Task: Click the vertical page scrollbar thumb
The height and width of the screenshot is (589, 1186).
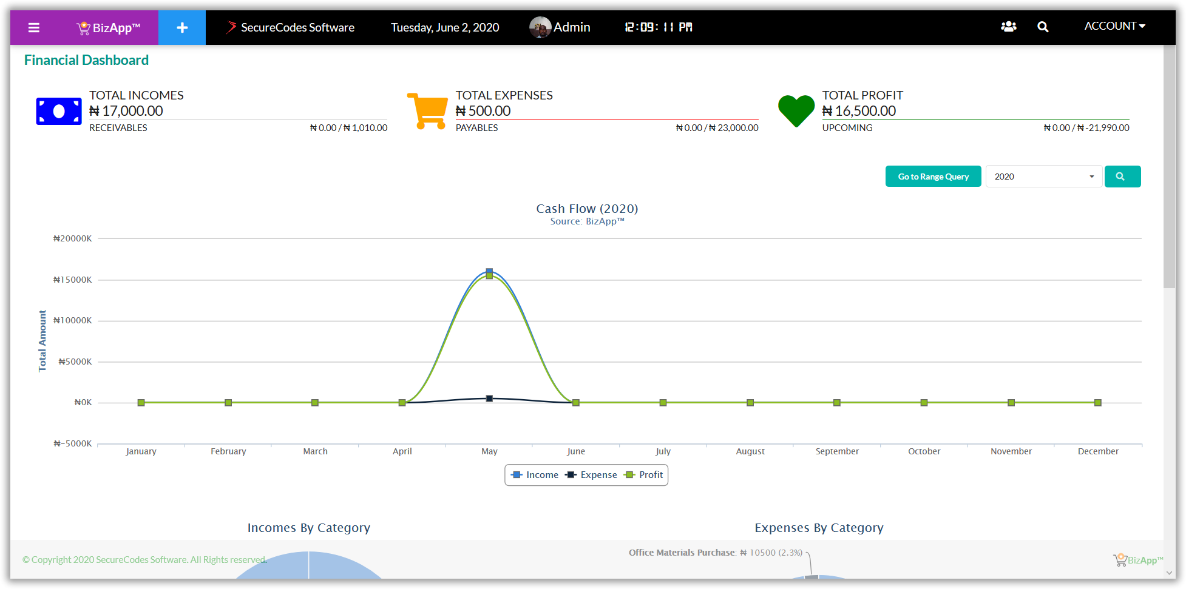Action: coord(1169,170)
